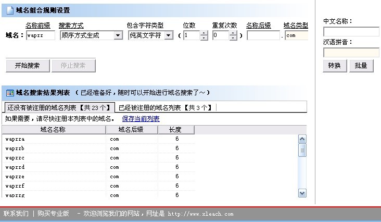Click the grid icon beside 域名搜索结果列表
The image size is (381, 222).
tap(10, 93)
